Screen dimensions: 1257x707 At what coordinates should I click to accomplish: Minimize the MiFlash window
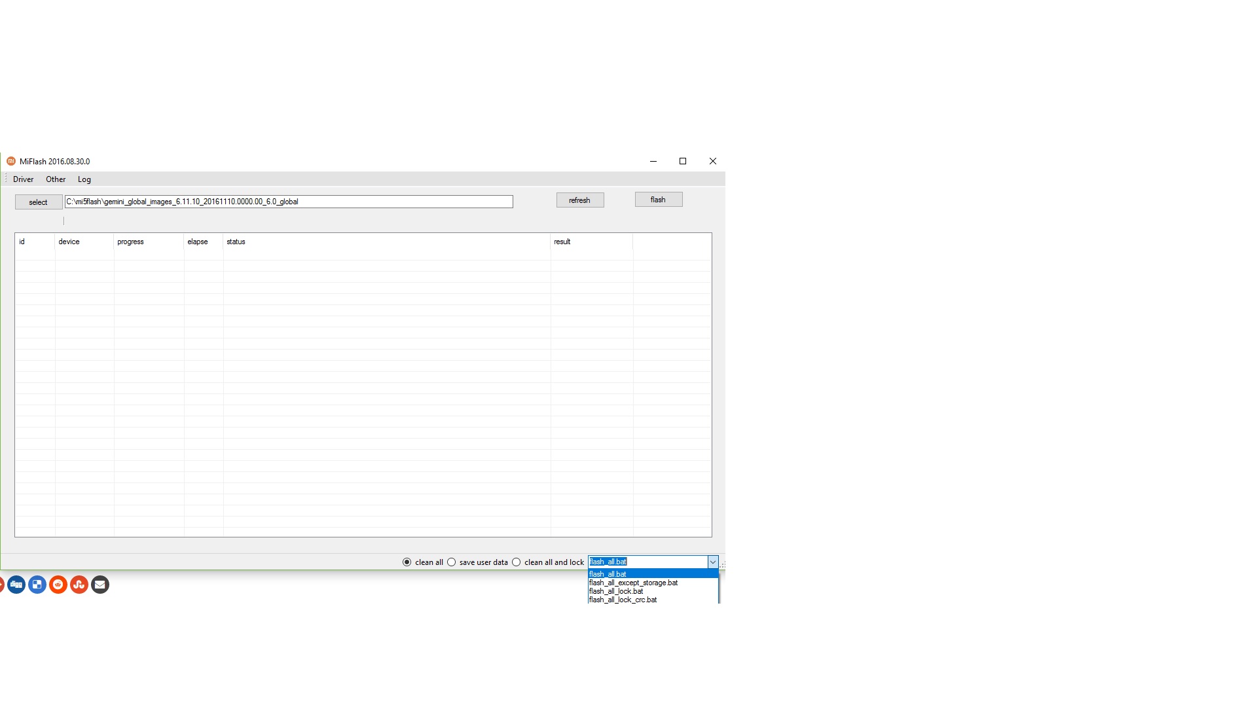point(653,161)
